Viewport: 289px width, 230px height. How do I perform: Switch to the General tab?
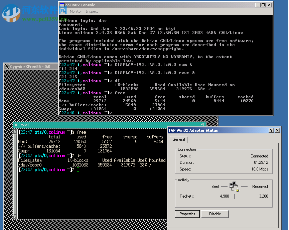coord(179,139)
